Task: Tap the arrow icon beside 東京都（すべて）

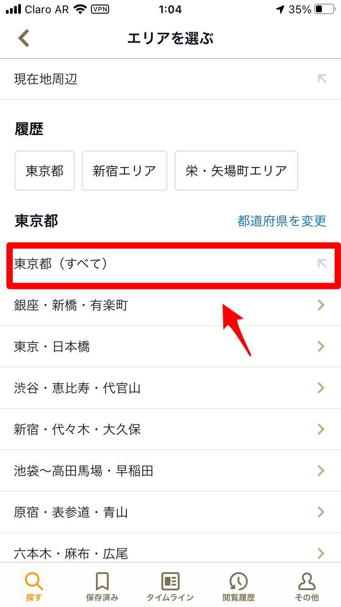Action: click(322, 263)
